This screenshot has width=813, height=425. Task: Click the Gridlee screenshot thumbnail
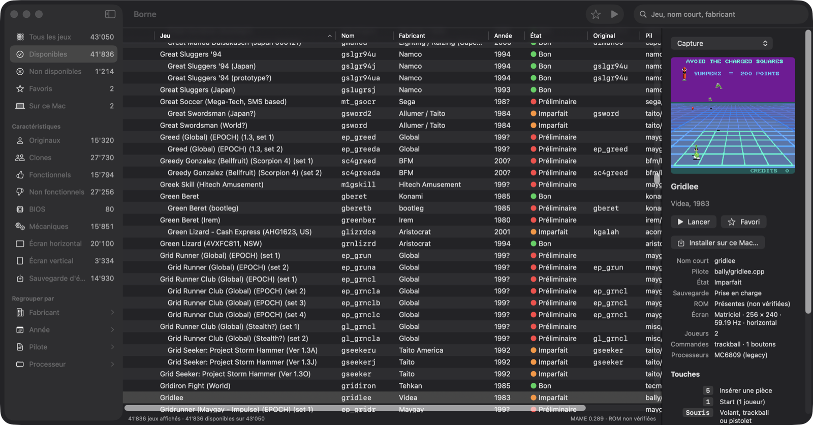[x=733, y=116]
